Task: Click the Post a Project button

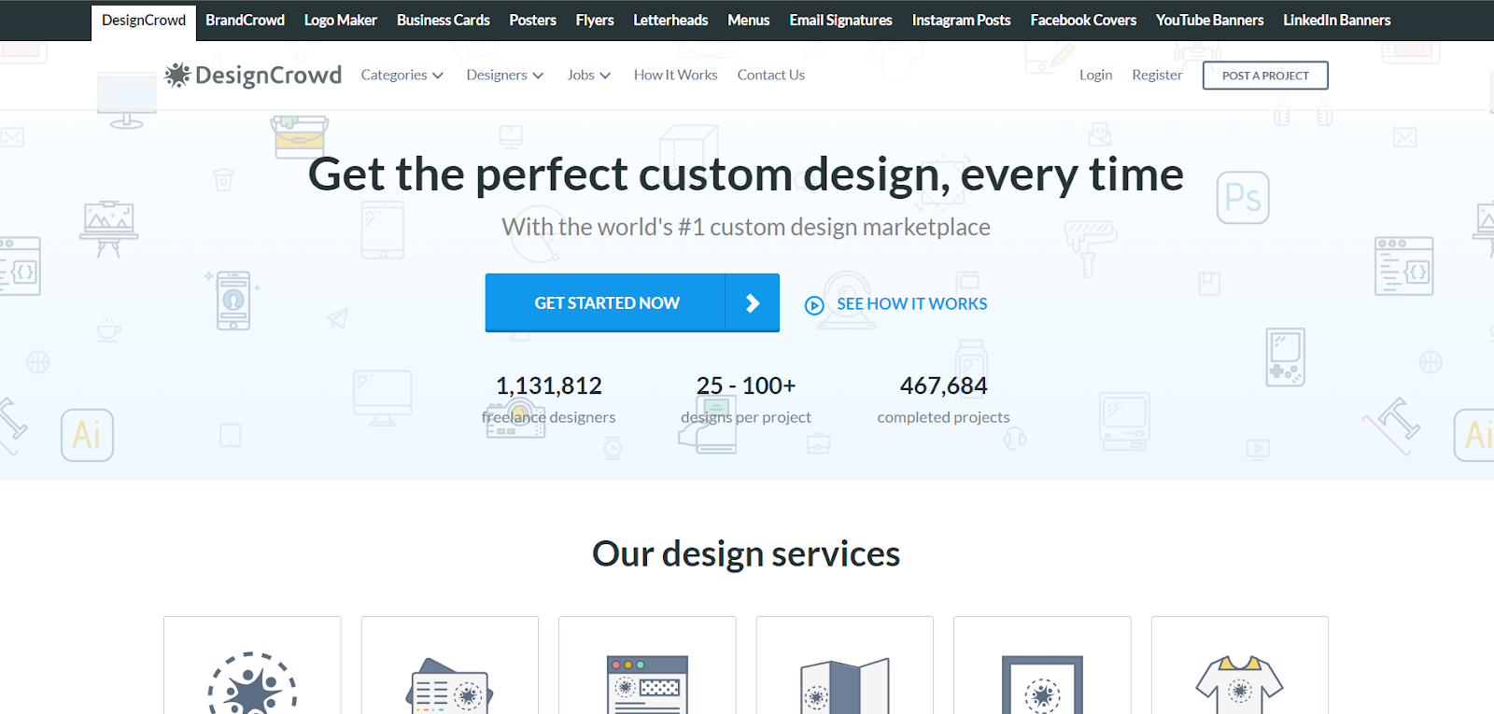Action: click(1265, 76)
